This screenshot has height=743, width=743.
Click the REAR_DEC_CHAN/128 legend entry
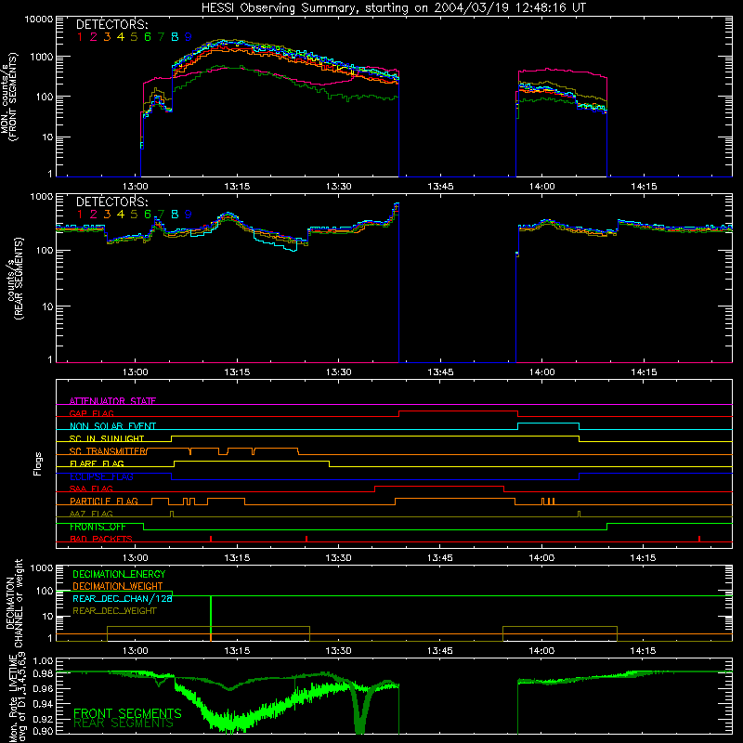click(x=123, y=598)
